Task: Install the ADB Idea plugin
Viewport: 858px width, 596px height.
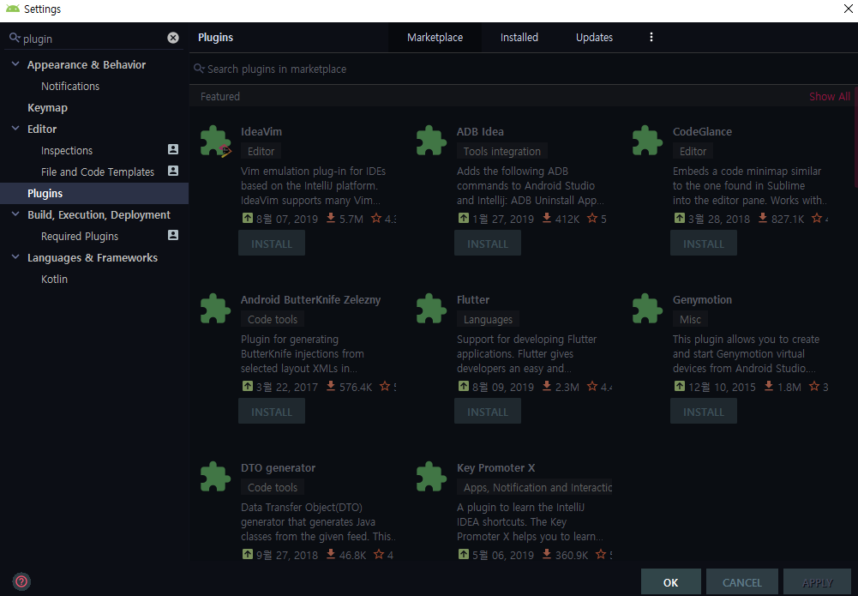Action: pos(488,244)
